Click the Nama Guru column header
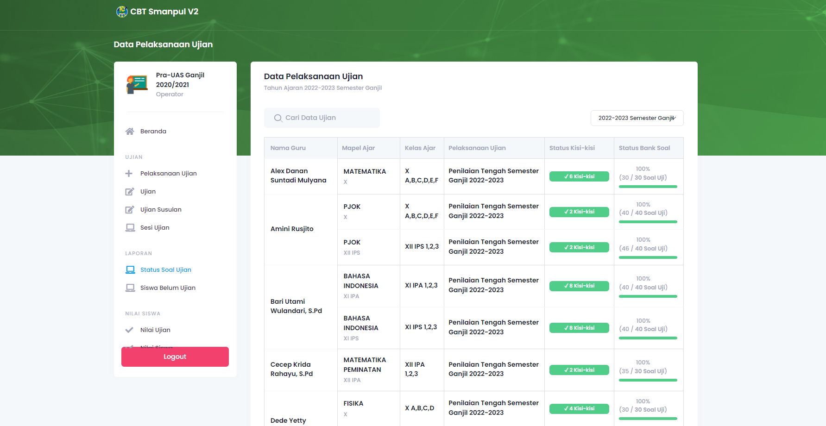 click(288, 148)
